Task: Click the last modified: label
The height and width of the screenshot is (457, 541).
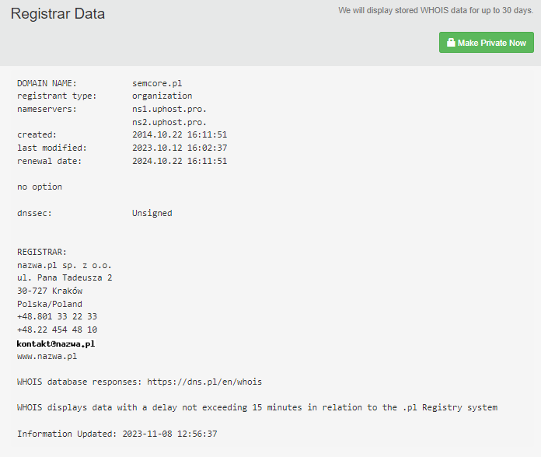Action: point(52,148)
